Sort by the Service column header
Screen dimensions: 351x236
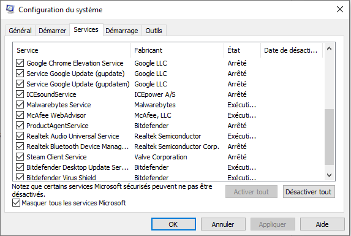pos(72,50)
